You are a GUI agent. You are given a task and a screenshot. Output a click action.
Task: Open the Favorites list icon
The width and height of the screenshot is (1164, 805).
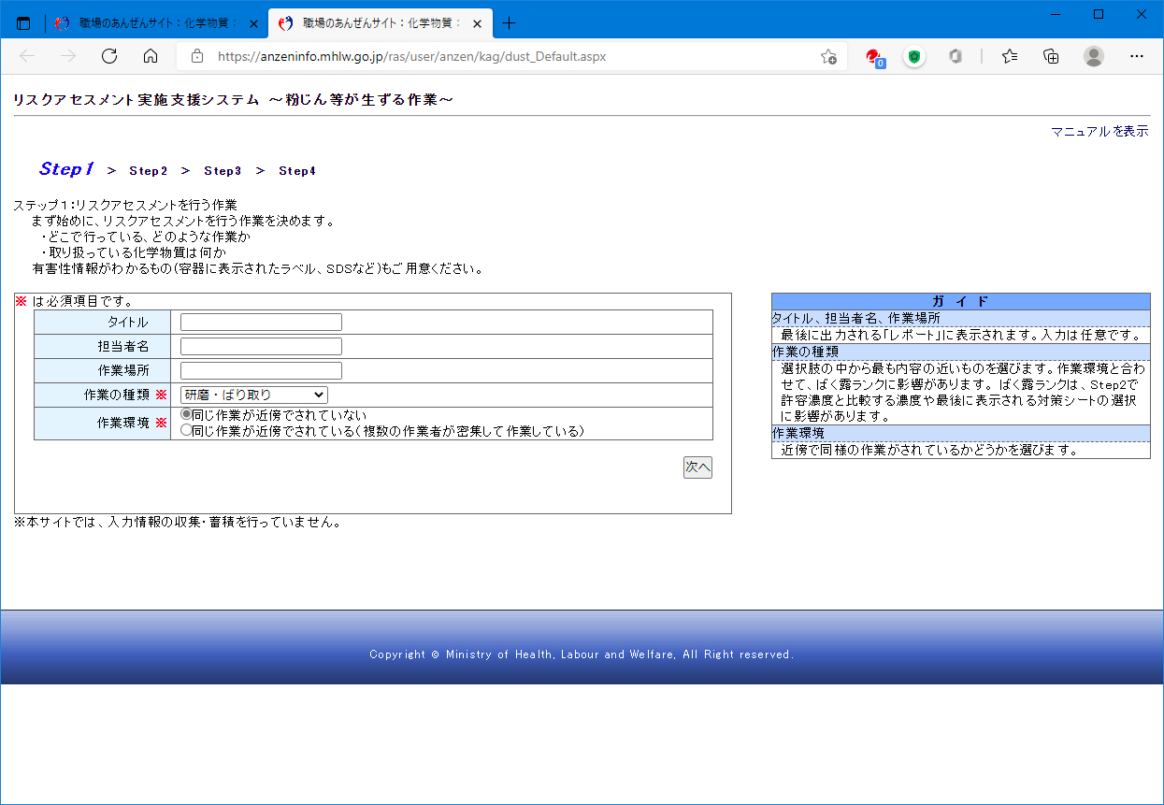point(1010,56)
